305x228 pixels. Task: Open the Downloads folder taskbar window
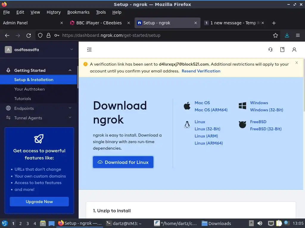click(216, 224)
